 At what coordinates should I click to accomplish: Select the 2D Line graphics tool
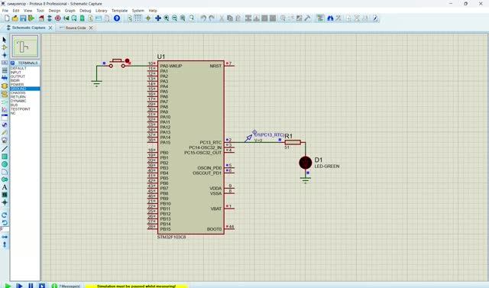click(x=5, y=149)
